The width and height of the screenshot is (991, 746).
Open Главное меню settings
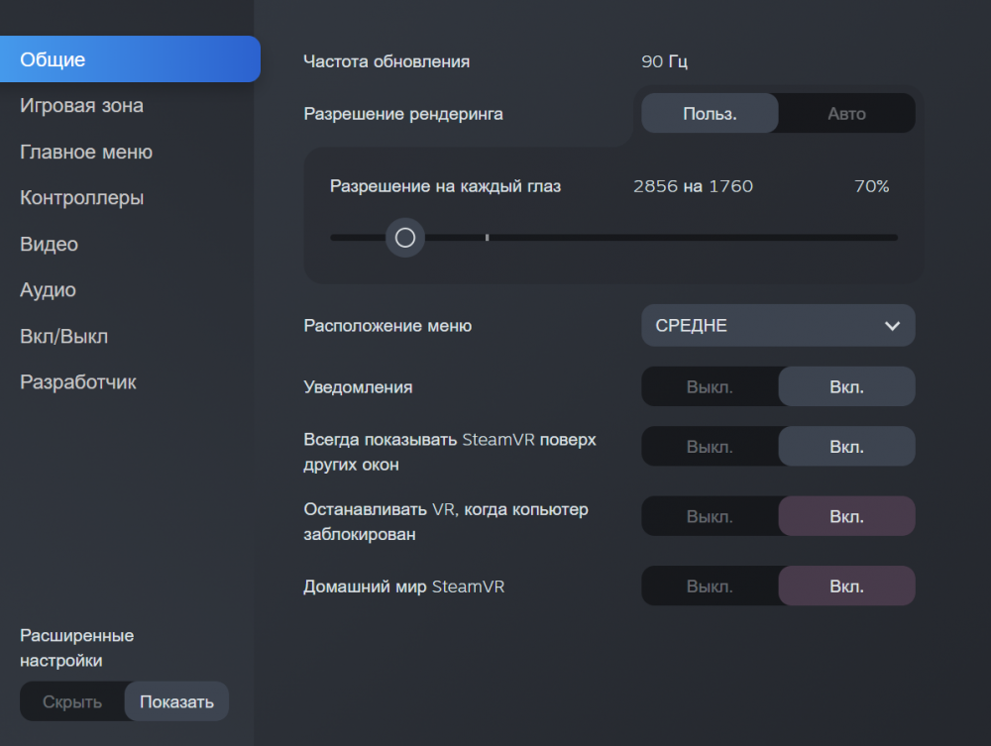pyautogui.click(x=86, y=153)
